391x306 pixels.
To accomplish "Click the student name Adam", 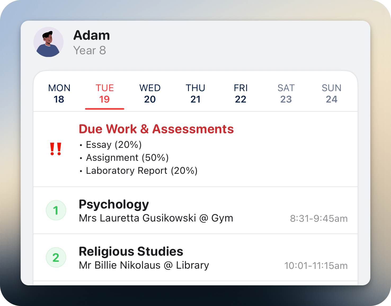I will 92,35.
